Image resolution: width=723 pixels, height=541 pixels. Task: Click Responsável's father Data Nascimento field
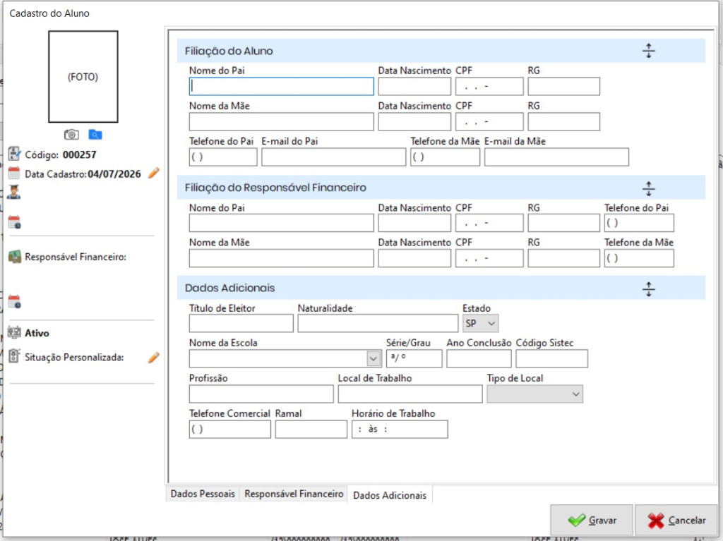pos(414,223)
